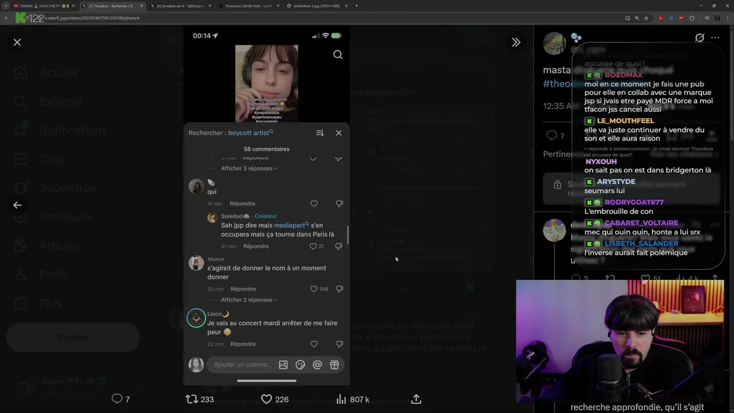Dislike Soledad's creator comment
Image resolution: width=734 pixels, height=413 pixels.
(338, 246)
